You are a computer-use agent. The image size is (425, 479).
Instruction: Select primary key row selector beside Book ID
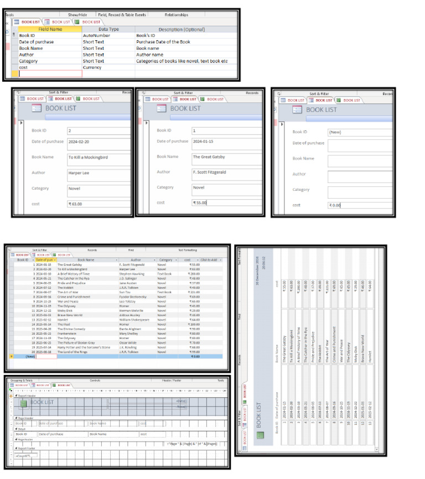pos(14,35)
